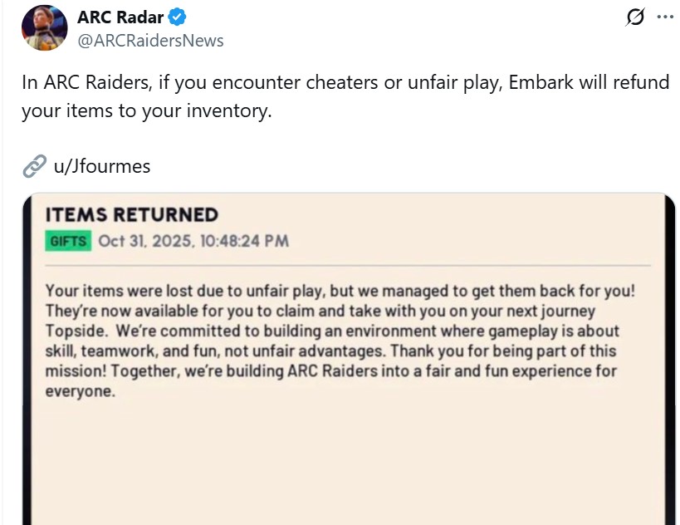The height and width of the screenshot is (525, 680).
Task: Click the ITEMS RETURNED heading
Action: tap(131, 214)
